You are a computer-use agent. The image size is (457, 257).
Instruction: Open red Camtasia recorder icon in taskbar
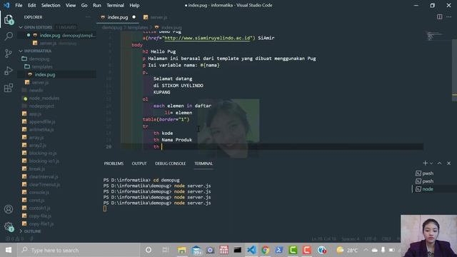coord(306,250)
